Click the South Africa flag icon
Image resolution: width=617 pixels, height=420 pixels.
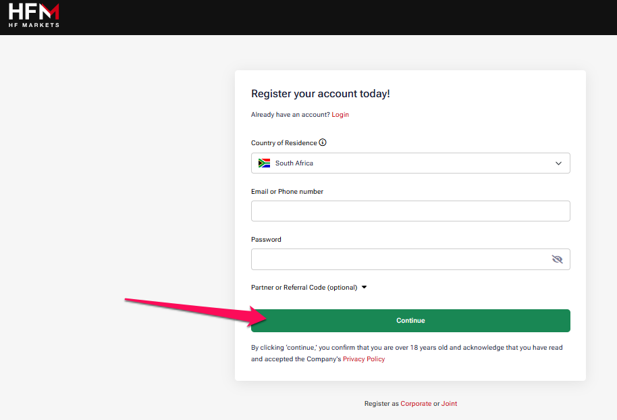pyautogui.click(x=264, y=163)
